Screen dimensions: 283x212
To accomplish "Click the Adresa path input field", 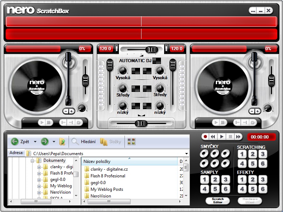I will pyautogui.click(x=107, y=154).
